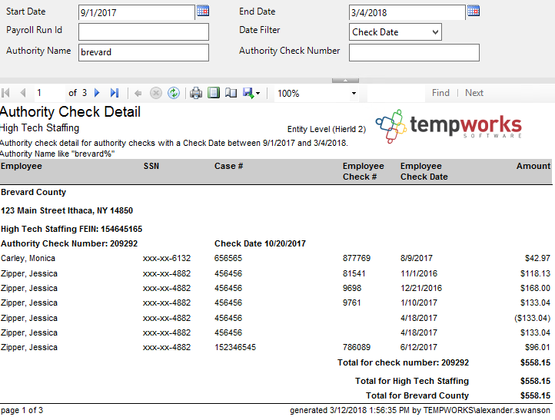The width and height of the screenshot is (555, 420).
Task: Click employee check number 877769
Action: coord(357,259)
